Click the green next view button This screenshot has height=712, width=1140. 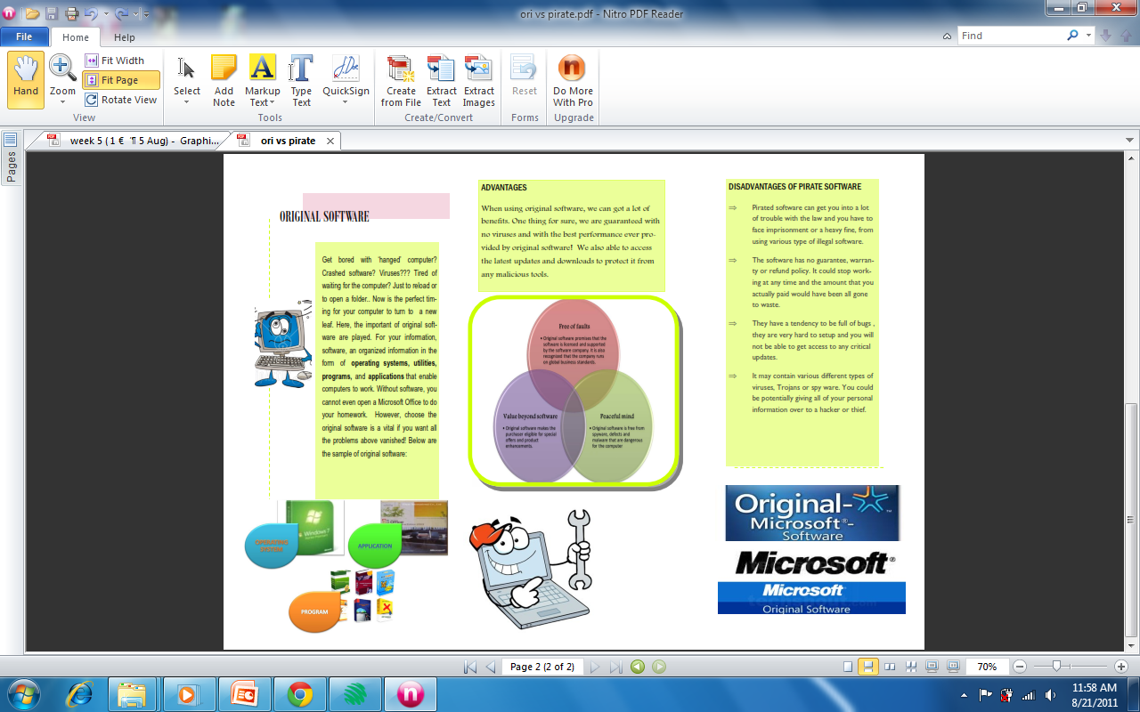click(x=659, y=667)
